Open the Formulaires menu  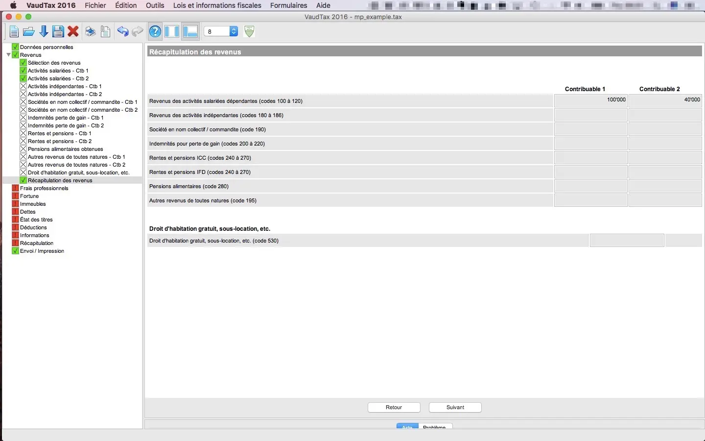[289, 5]
